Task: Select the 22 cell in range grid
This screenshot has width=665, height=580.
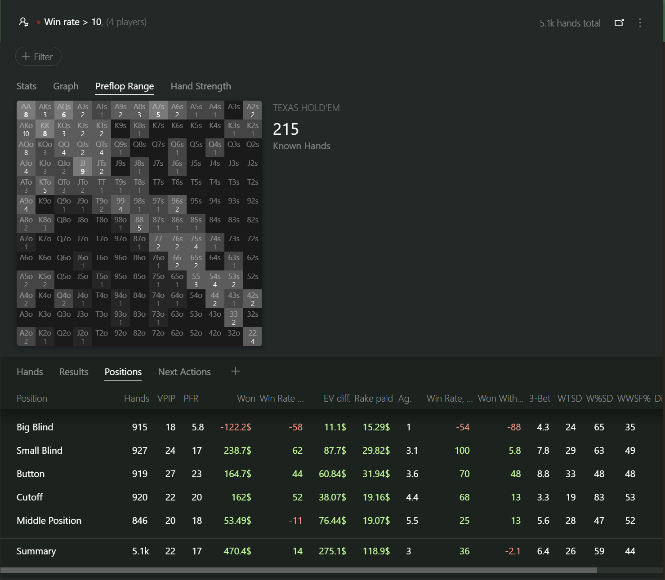Action: click(x=253, y=336)
